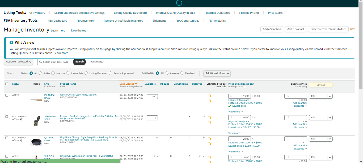Sort by Status column header

point(16,84)
